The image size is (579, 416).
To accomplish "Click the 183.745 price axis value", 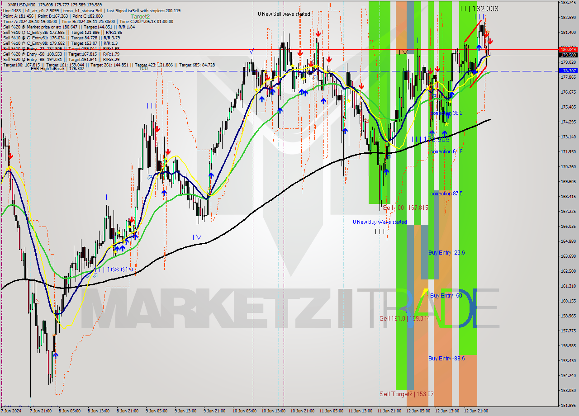I will coord(568,3).
